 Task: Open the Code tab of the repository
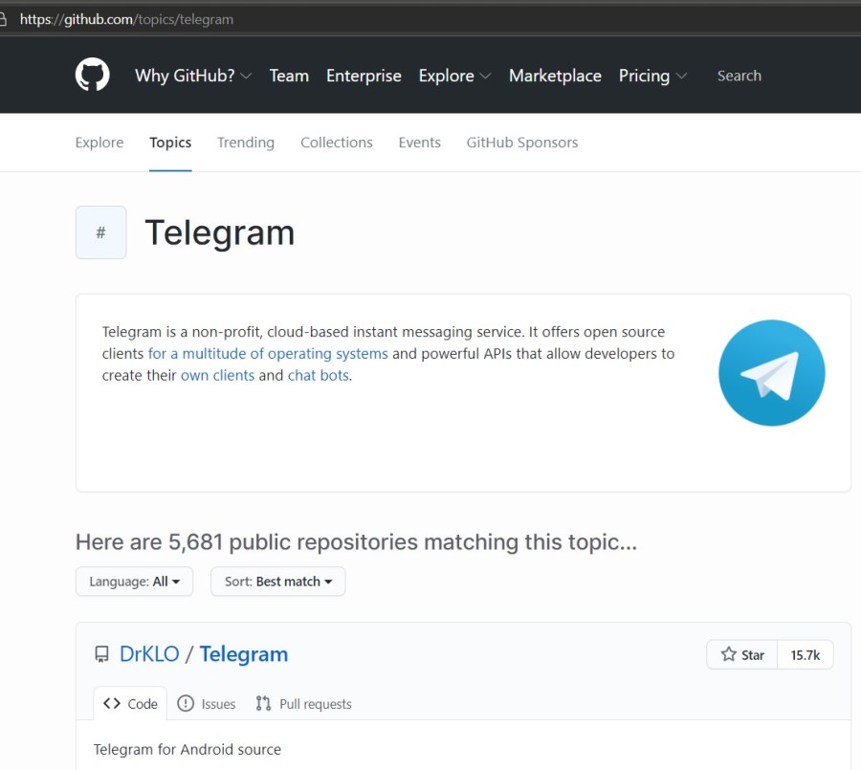point(130,704)
